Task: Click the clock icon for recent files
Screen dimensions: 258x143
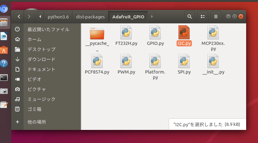Action: pyautogui.click(x=17, y=29)
